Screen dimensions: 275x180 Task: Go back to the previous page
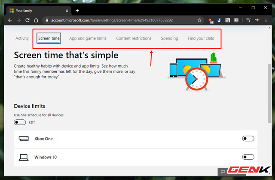coord(10,20)
